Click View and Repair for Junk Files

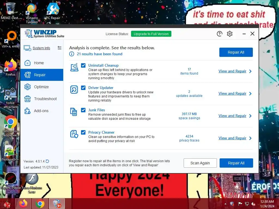[232, 116]
